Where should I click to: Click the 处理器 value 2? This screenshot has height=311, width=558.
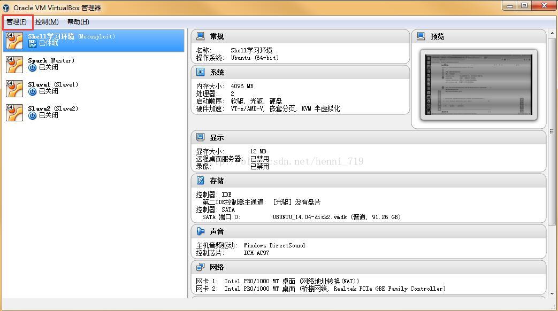232,94
